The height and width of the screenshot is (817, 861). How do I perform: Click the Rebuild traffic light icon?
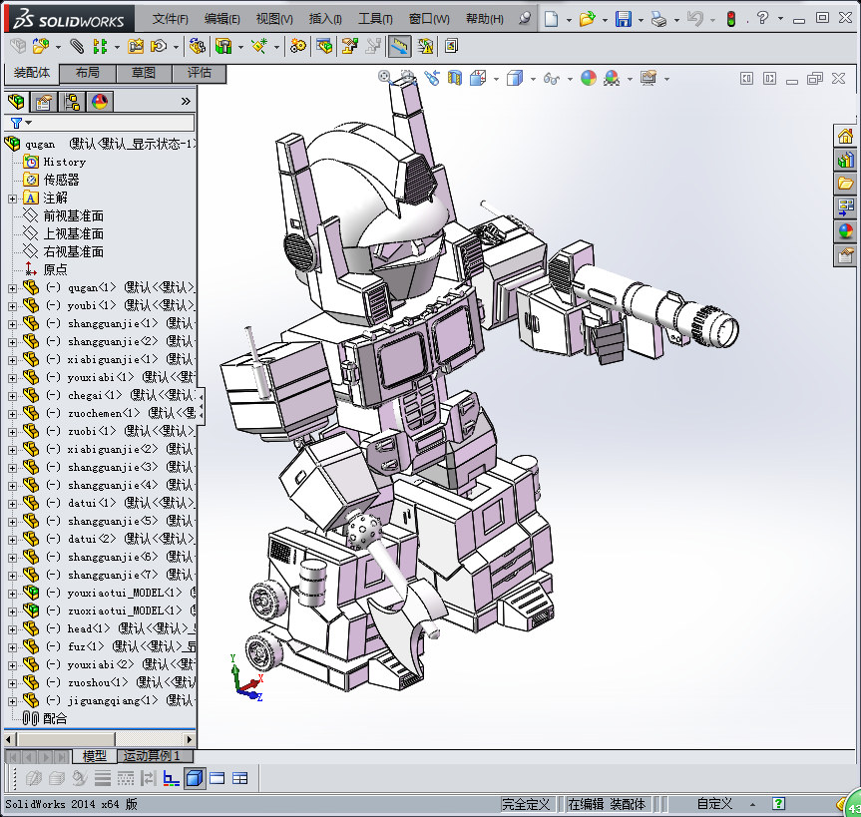pos(731,19)
